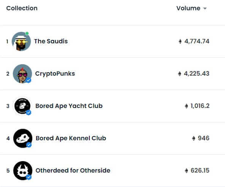
Task: Expand the Volume sort dropdown arrow
Action: tap(205, 8)
